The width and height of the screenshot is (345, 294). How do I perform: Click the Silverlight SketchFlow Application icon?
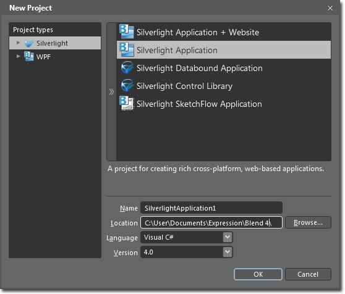(x=127, y=103)
